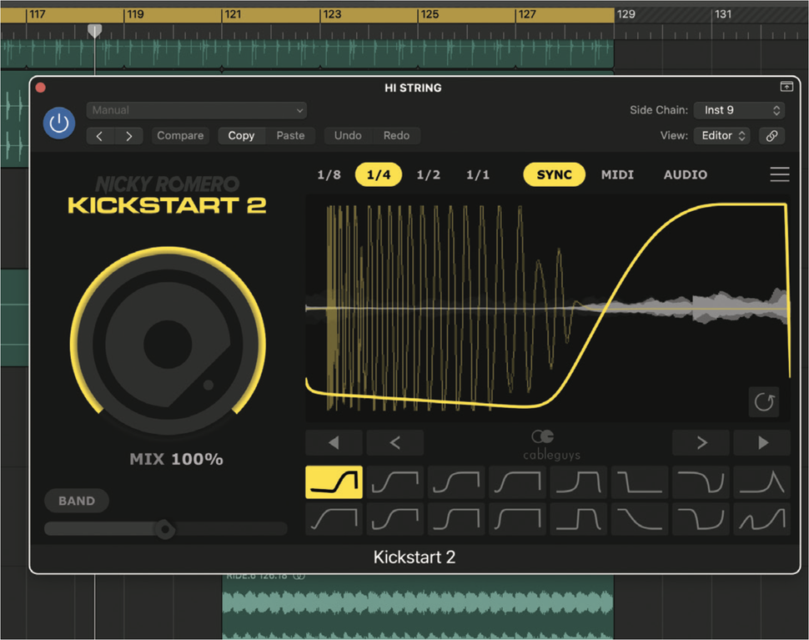Switch to MIDI mode

[617, 174]
